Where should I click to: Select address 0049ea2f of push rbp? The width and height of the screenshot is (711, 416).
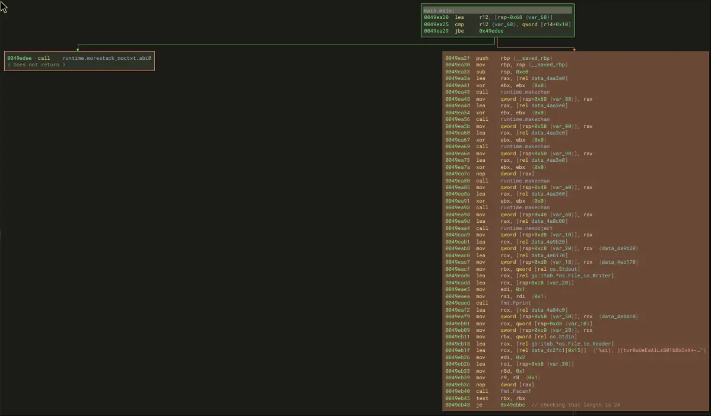(x=457, y=58)
